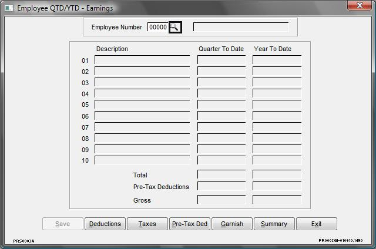The image size is (376, 249).
Task: Click Quarter To Date field line 02
Action: tap(221, 71)
